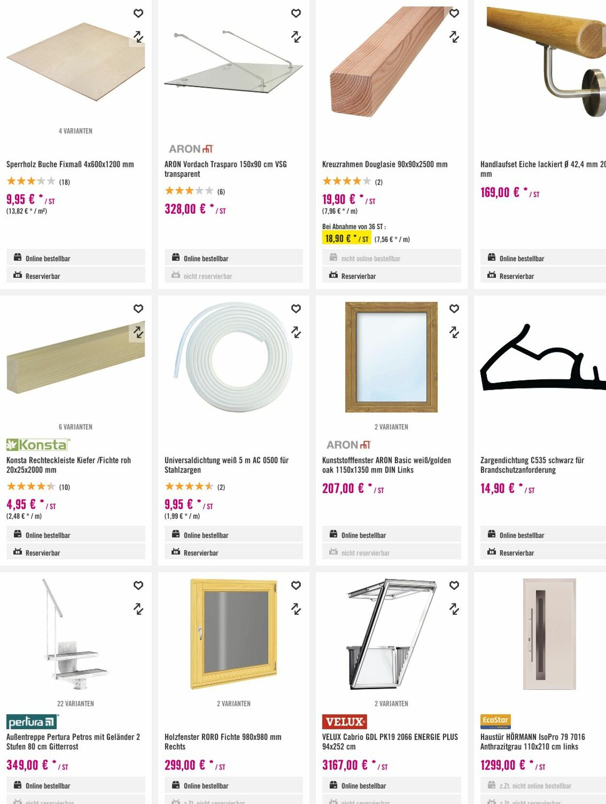Toggle wishlist heart for Universaldichtung weiß
The width and height of the screenshot is (606, 804).
296,309
